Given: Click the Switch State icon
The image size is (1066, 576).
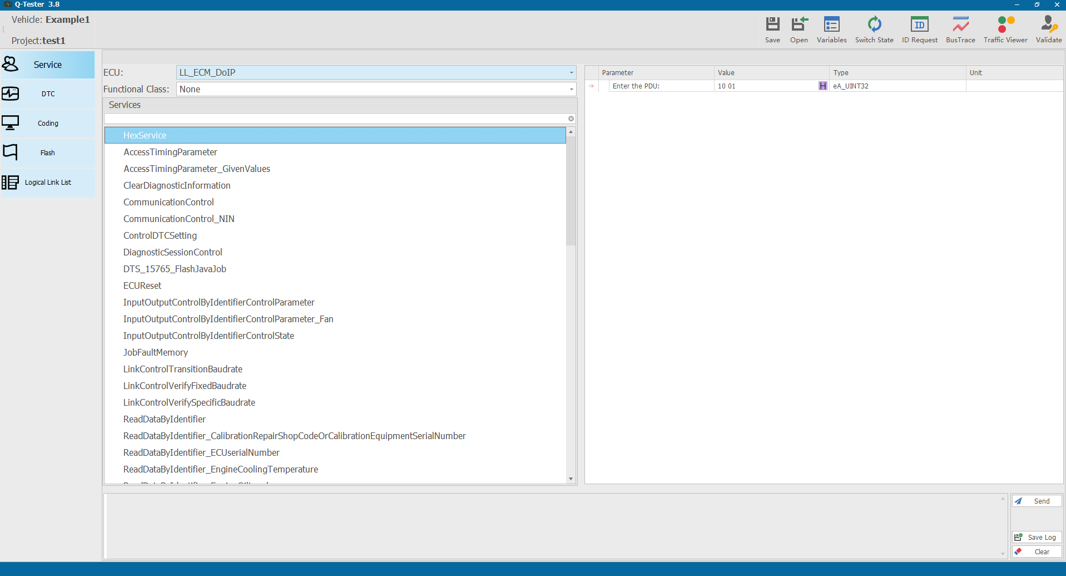Looking at the screenshot, I should click(x=874, y=29).
